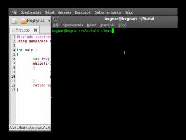
Task: Open the gedit Szerkesztés menu
Action: pos(31,12)
